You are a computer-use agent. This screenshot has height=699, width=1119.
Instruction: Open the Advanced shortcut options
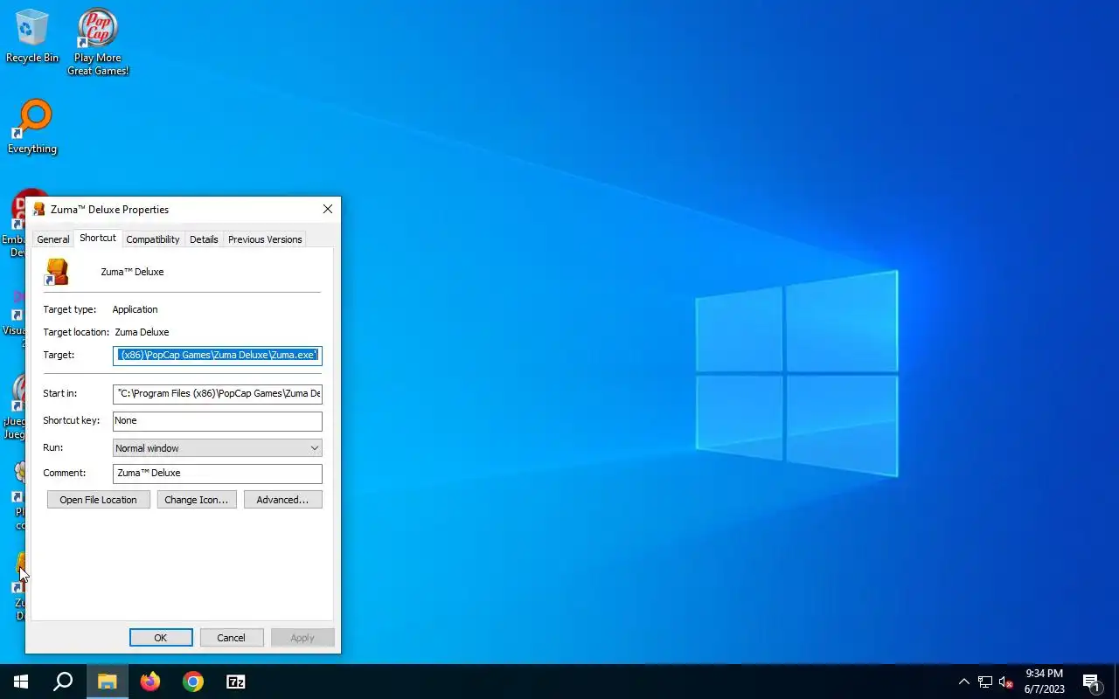point(283,500)
